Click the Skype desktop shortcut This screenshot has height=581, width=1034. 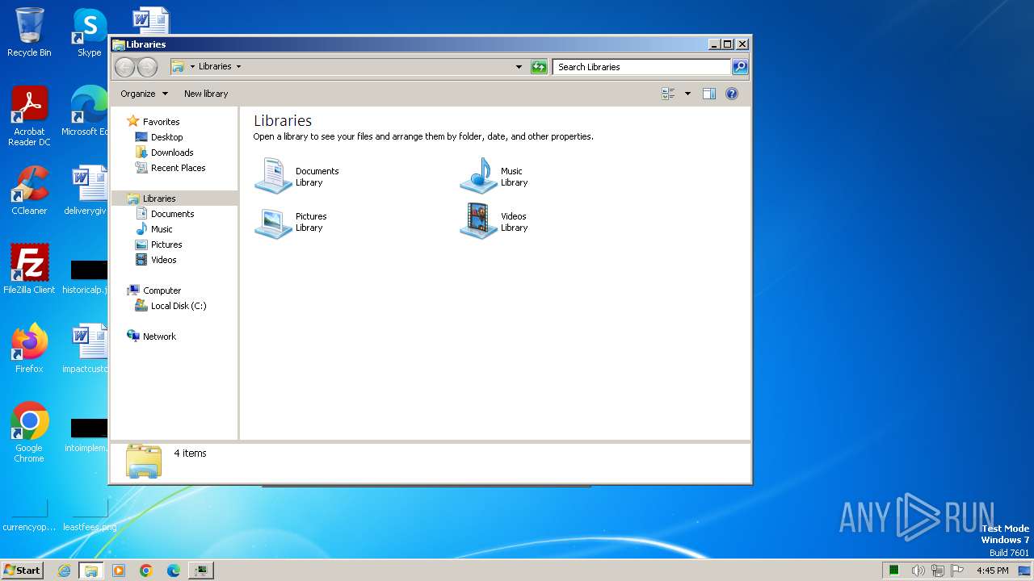90,32
